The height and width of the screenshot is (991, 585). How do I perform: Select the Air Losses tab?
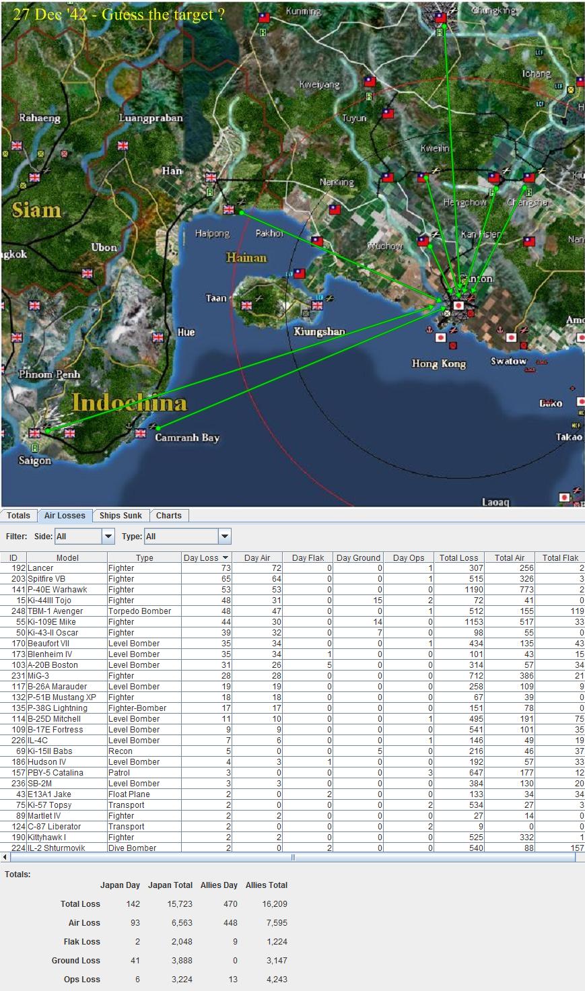pyautogui.click(x=65, y=516)
